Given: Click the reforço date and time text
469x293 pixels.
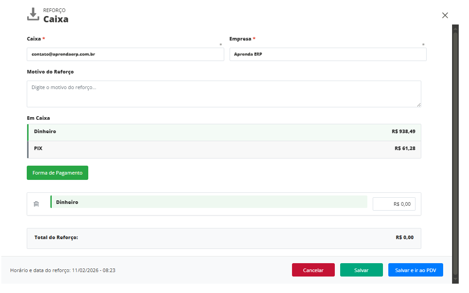Looking at the screenshot, I should (63, 270).
